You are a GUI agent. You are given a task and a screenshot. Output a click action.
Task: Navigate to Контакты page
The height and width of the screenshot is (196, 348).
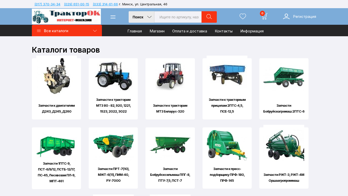(224, 31)
